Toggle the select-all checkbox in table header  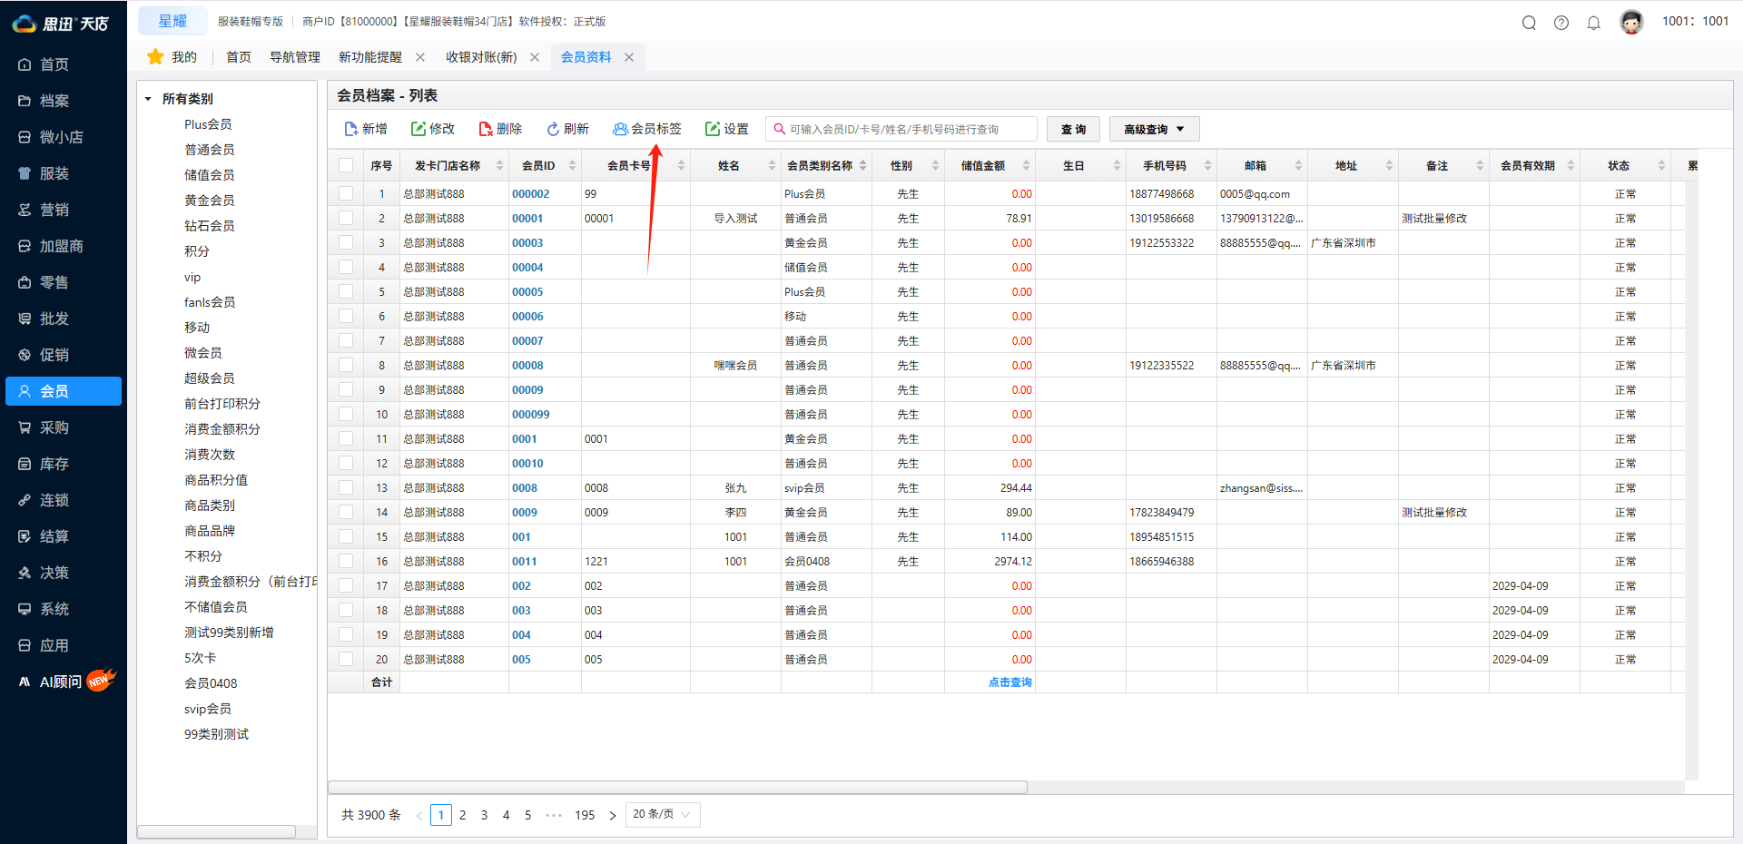(346, 165)
